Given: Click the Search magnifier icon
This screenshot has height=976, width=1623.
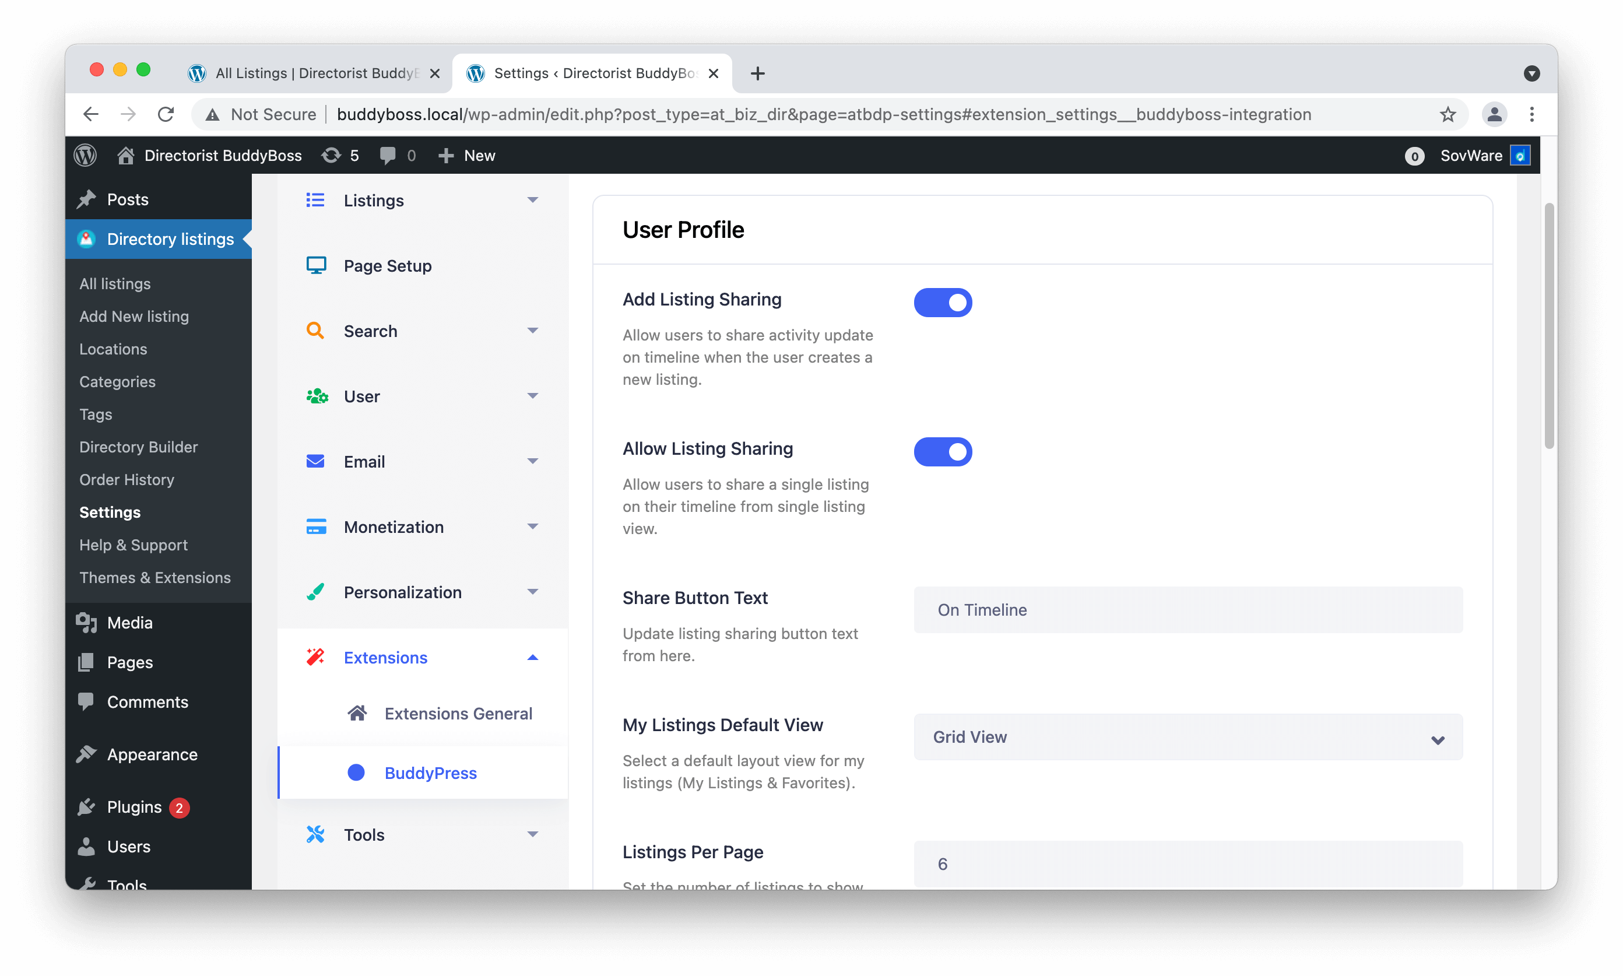Looking at the screenshot, I should (315, 330).
